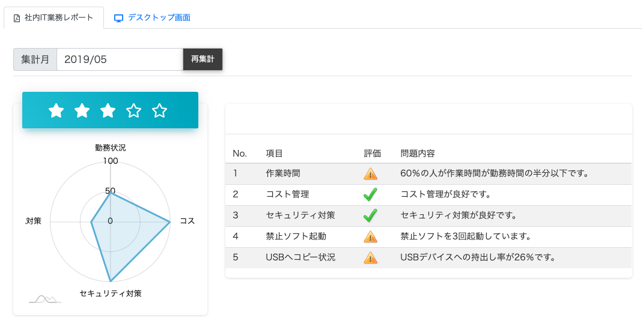The image size is (643, 327).
Task: Click the PDF document icon on report tab
Action: pos(17,18)
